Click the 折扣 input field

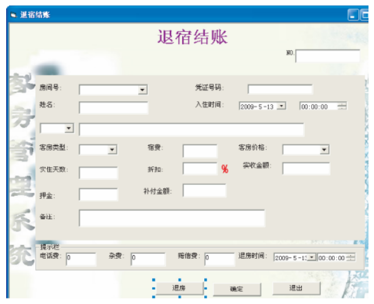tap(200, 168)
